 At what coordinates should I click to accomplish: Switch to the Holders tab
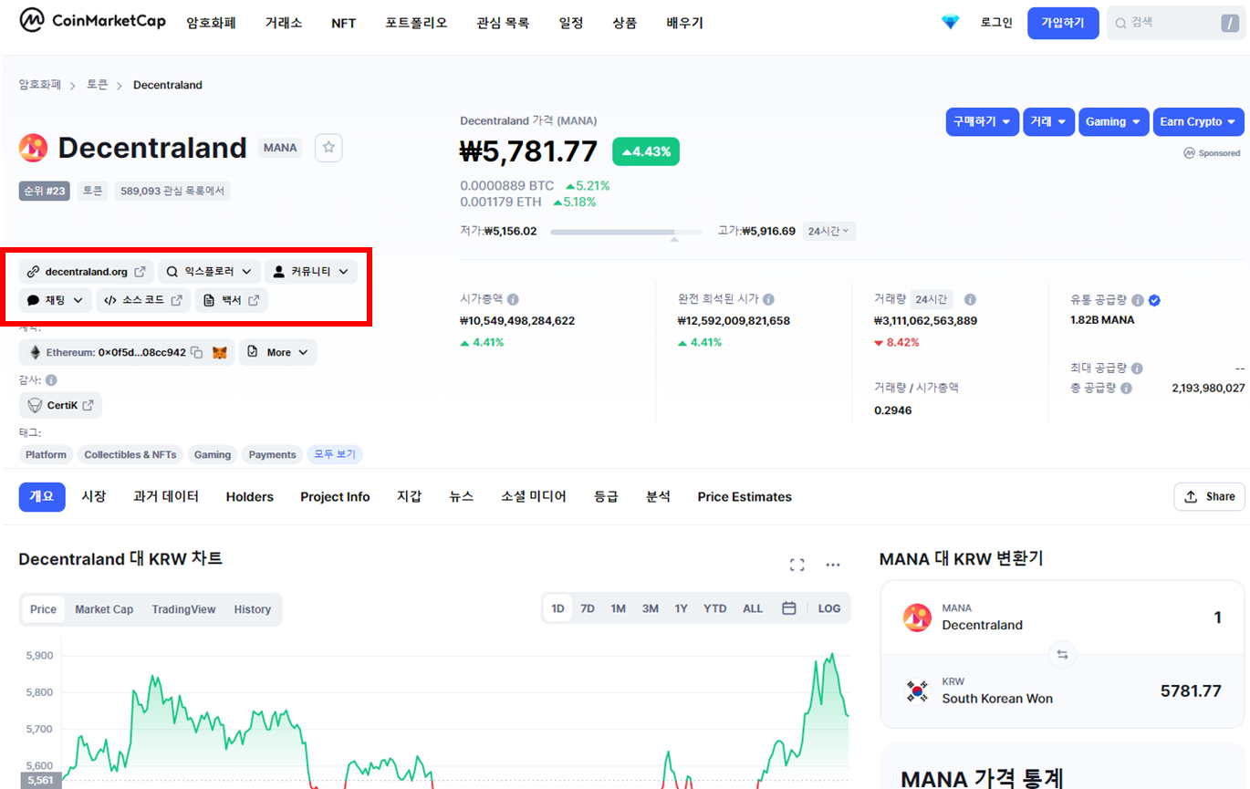(x=250, y=496)
